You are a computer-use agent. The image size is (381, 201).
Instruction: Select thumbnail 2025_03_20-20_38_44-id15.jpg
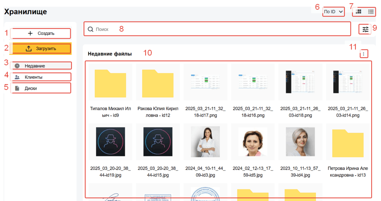point(158,142)
